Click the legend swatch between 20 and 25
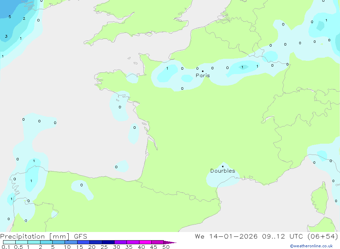 pos(96,242)
